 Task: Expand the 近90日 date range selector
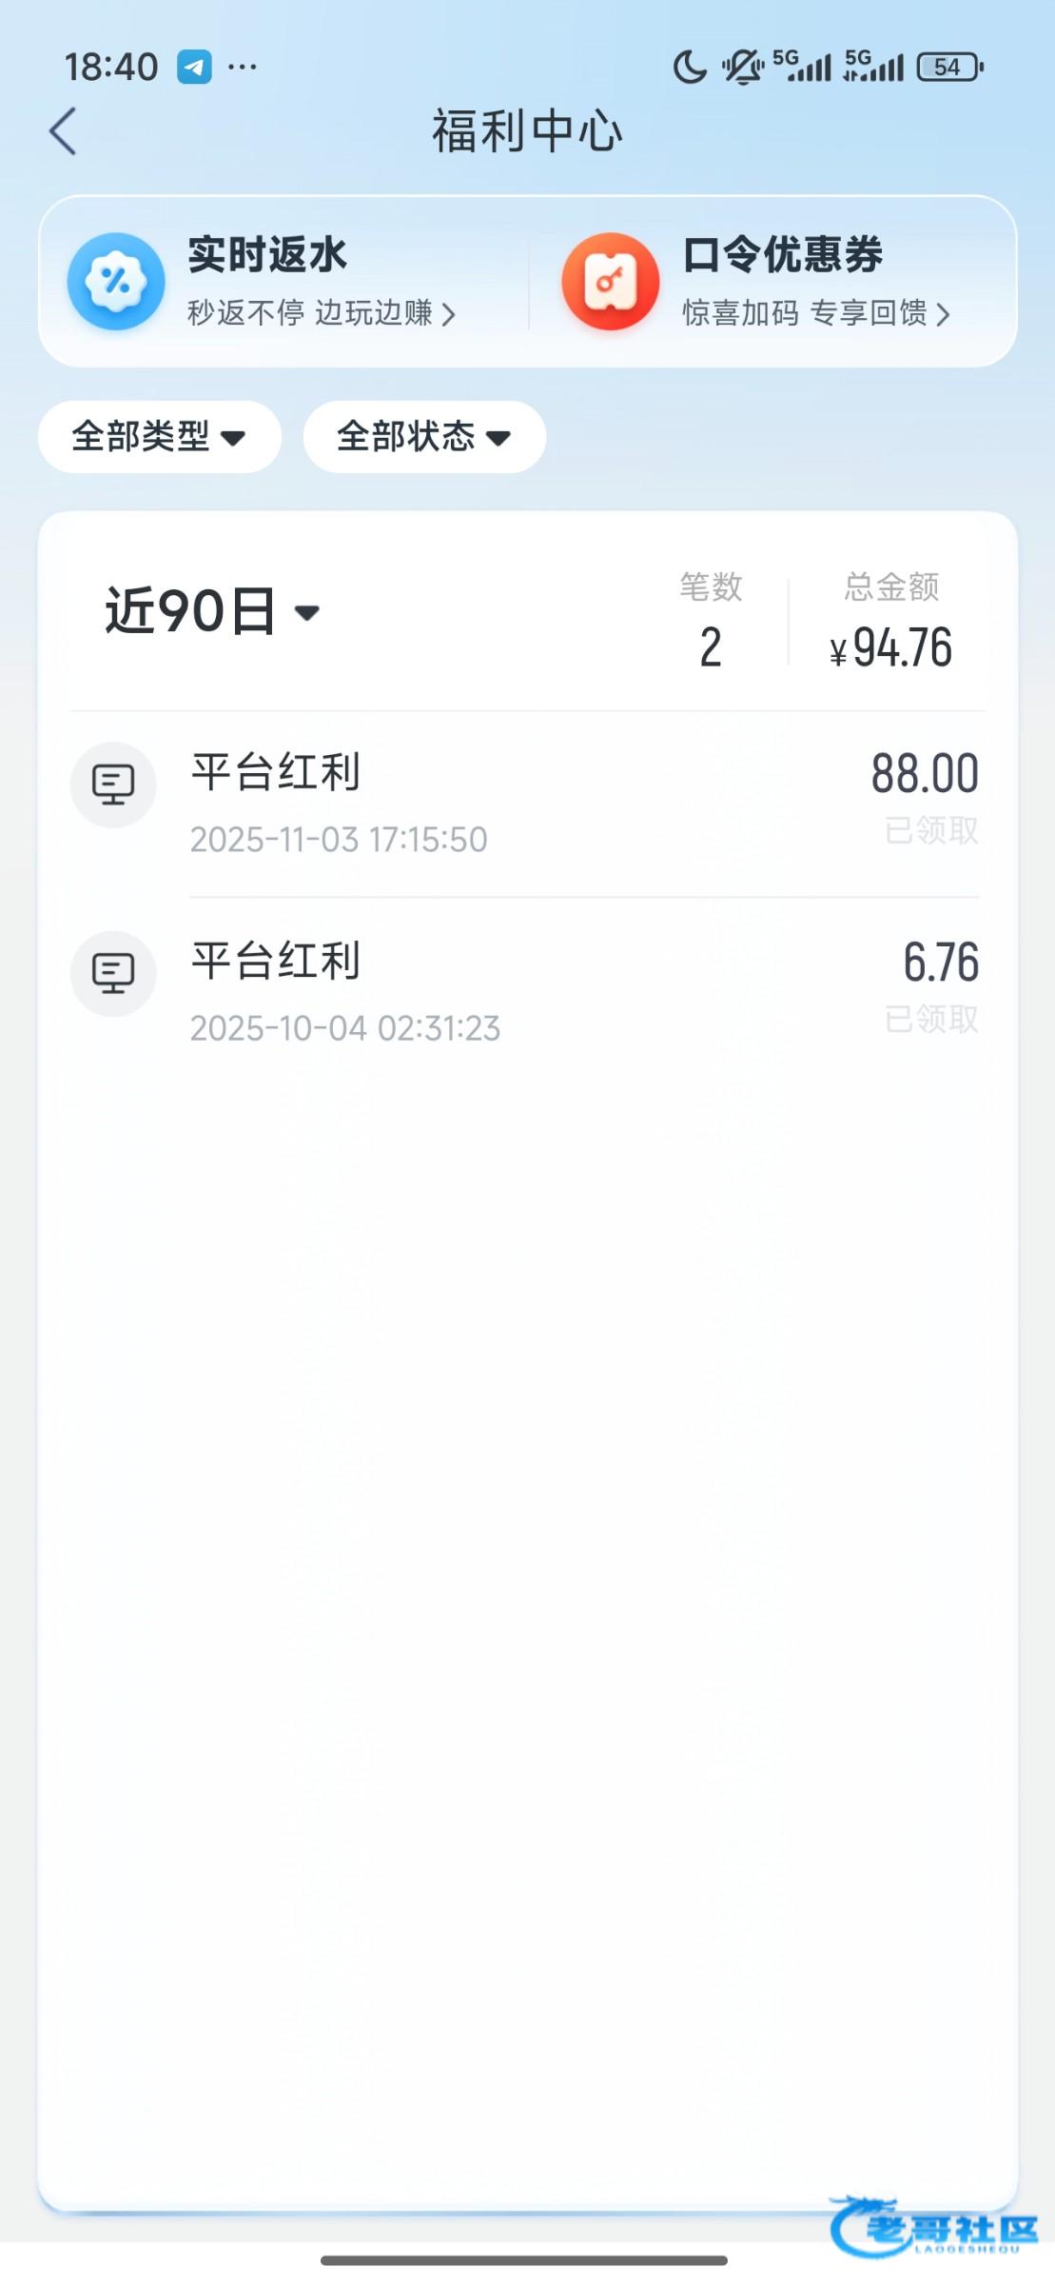[x=212, y=611]
